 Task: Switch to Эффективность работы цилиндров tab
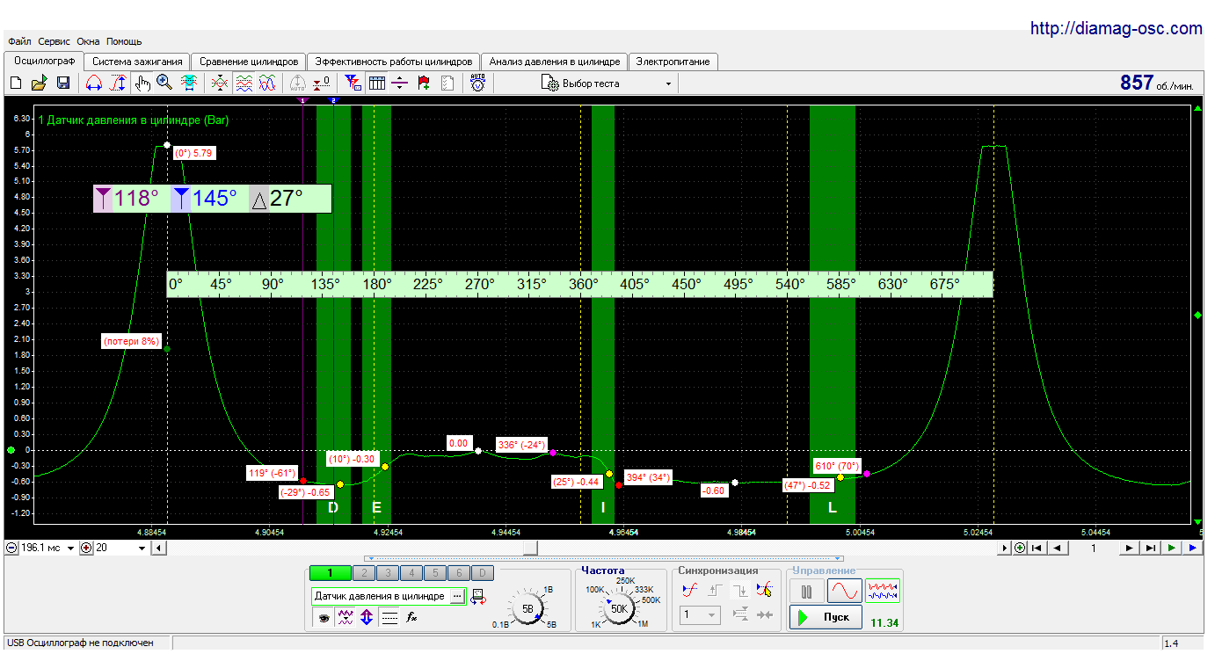tap(394, 62)
